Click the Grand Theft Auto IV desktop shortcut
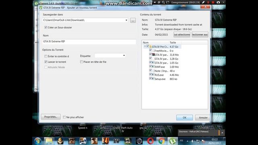Viewport: 258px width, 145px height. tap(123, 129)
